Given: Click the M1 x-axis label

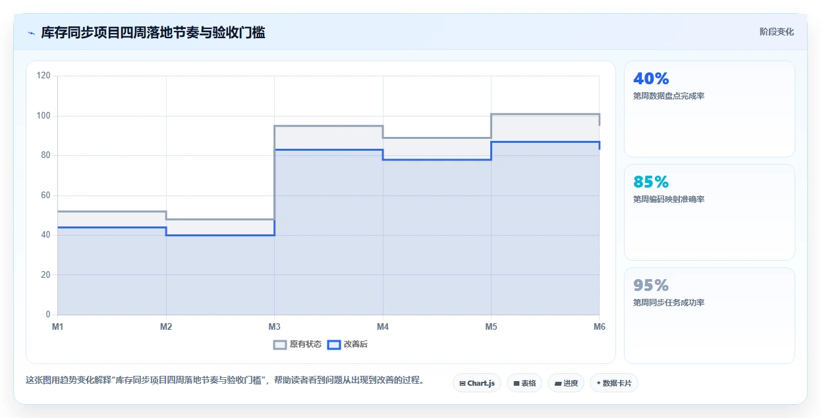Looking at the screenshot, I should (58, 327).
